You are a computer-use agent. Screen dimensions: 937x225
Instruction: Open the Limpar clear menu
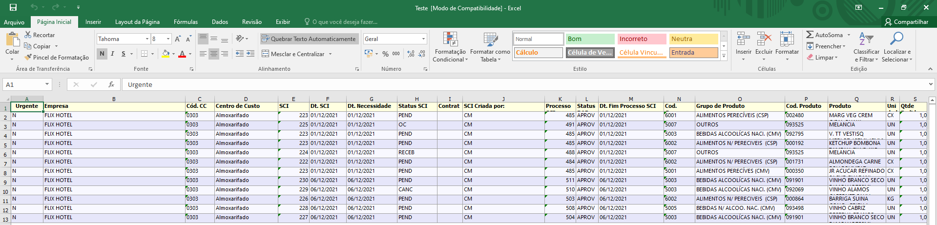pyautogui.click(x=822, y=58)
